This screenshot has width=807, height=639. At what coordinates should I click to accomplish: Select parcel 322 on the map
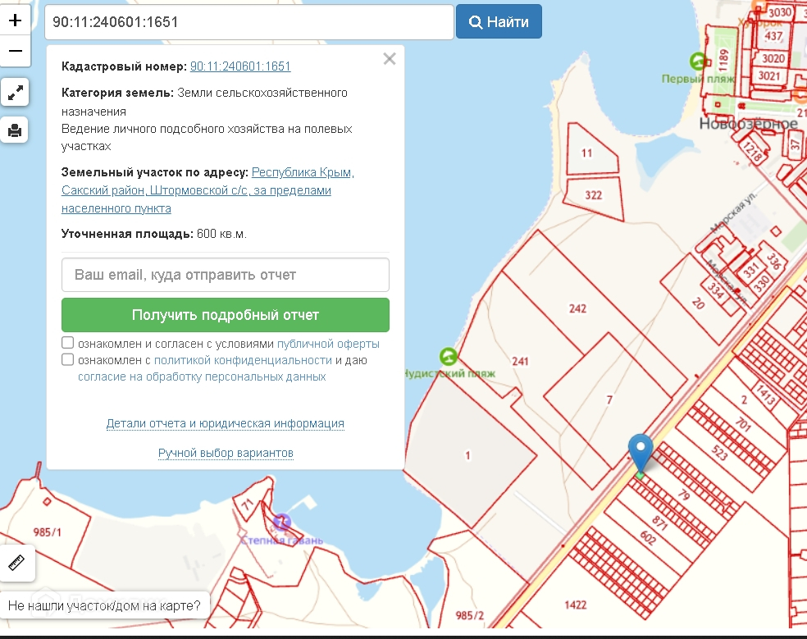click(593, 195)
